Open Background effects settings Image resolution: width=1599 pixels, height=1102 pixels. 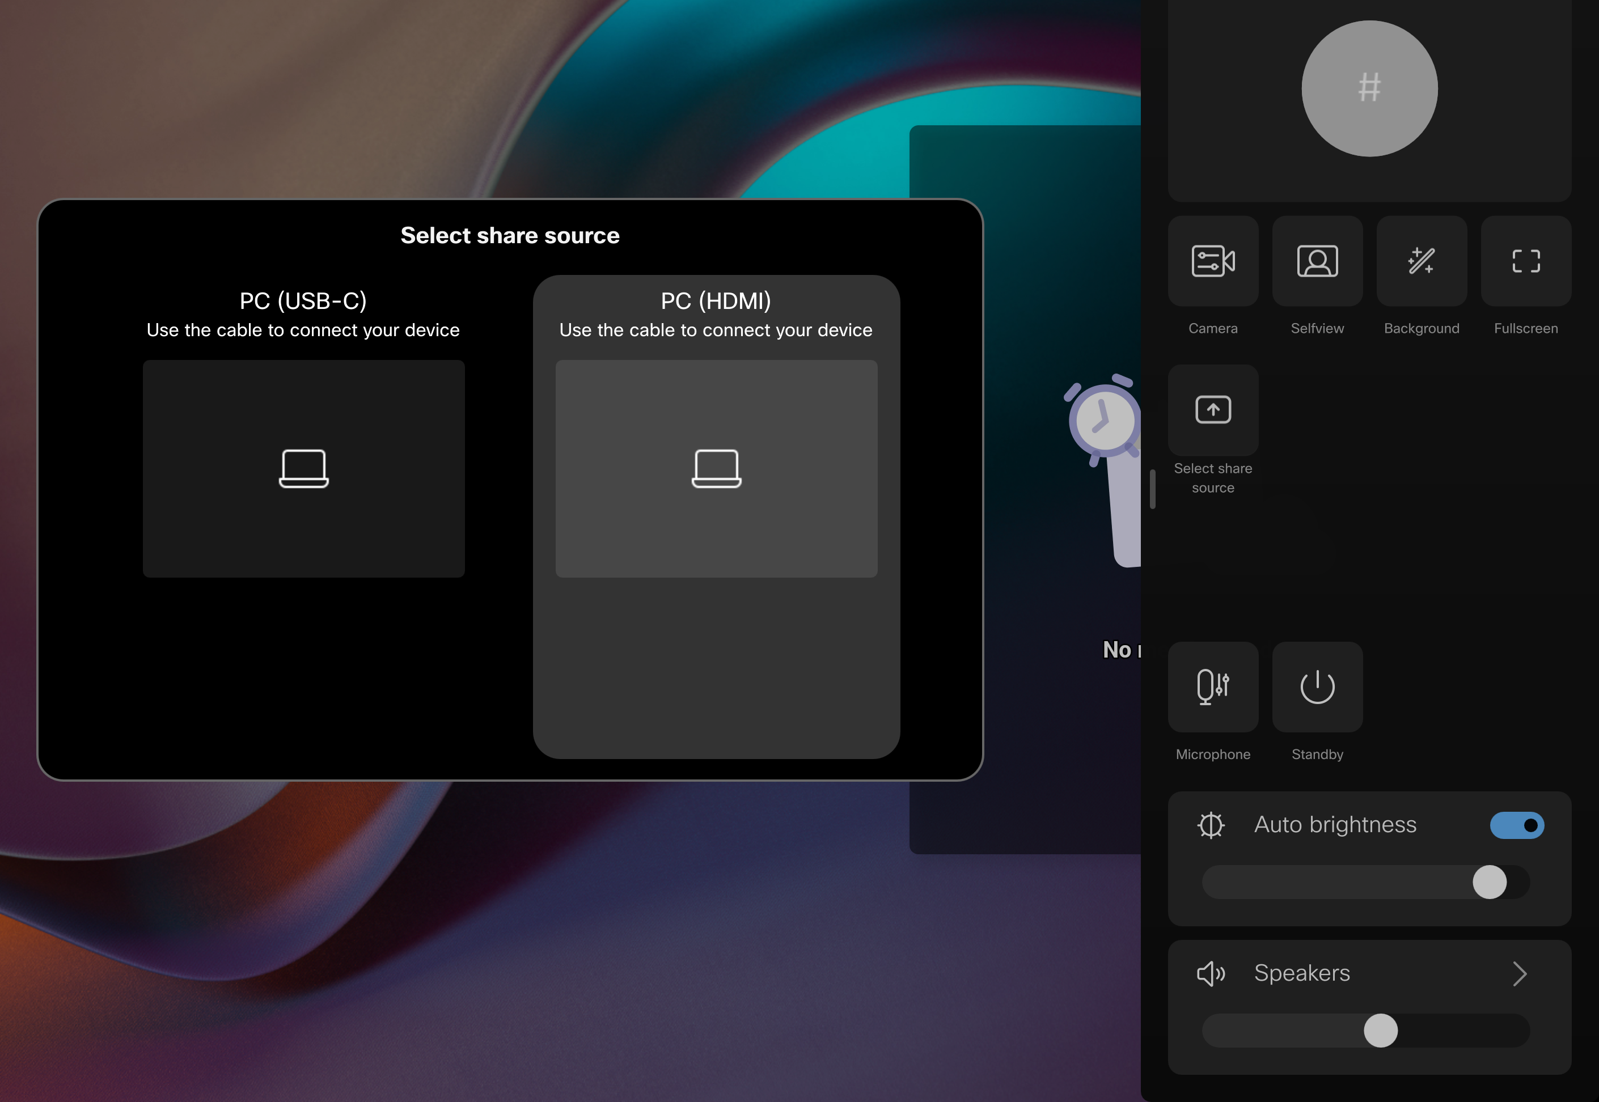pyautogui.click(x=1422, y=261)
